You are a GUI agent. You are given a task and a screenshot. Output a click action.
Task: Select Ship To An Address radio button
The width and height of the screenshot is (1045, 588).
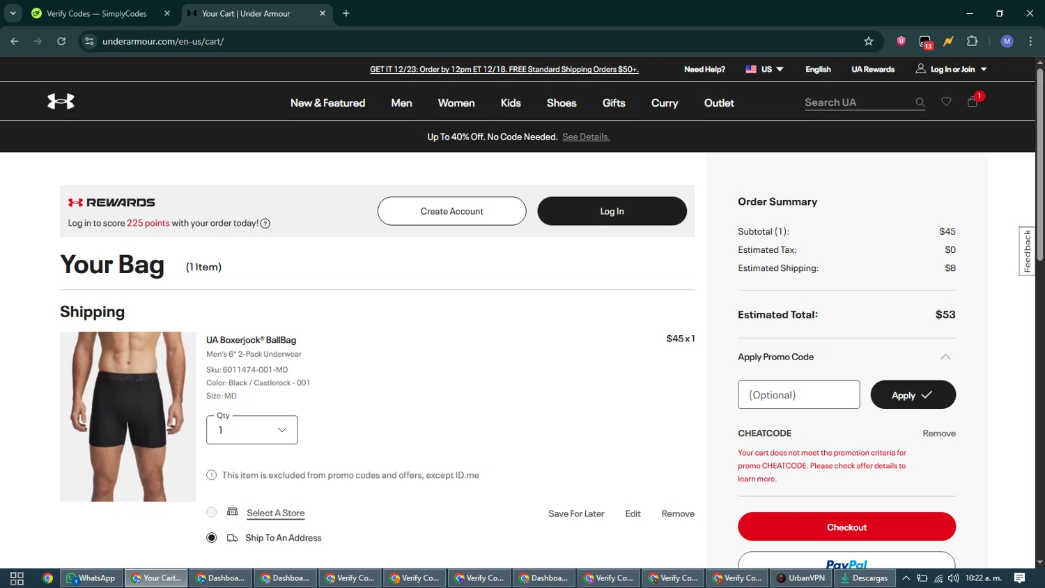pos(212,538)
